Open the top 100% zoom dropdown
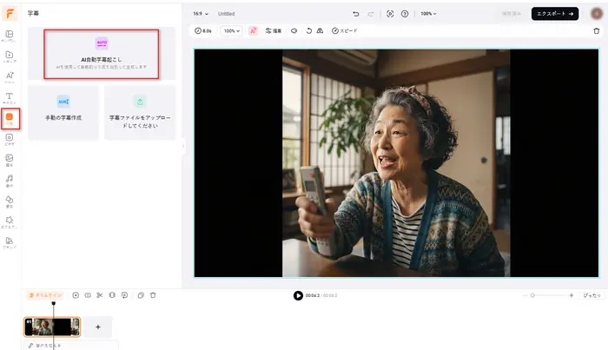608x350 pixels. (428, 14)
